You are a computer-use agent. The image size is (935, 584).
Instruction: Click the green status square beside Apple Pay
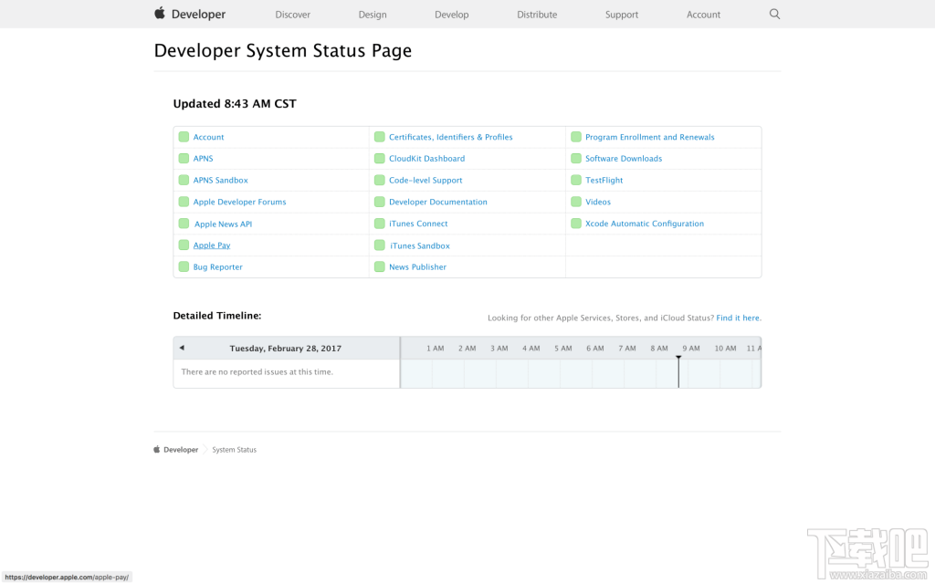(184, 245)
